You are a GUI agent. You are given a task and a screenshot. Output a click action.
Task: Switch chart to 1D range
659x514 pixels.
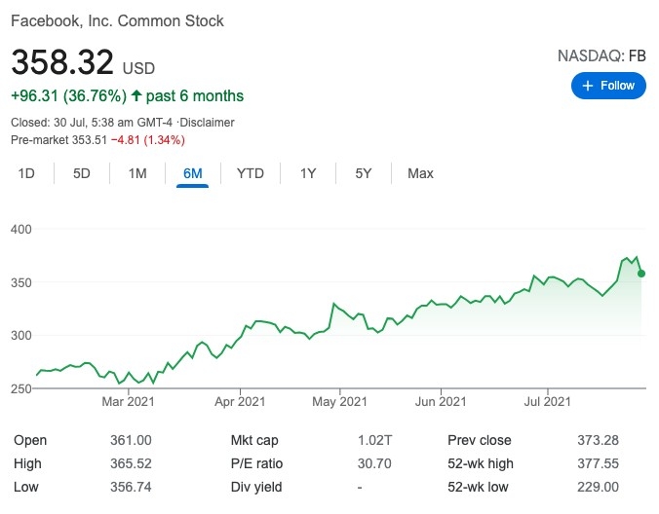coord(26,173)
